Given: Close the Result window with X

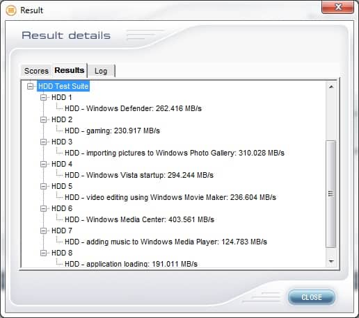Looking at the screenshot, I should tap(338, 7).
